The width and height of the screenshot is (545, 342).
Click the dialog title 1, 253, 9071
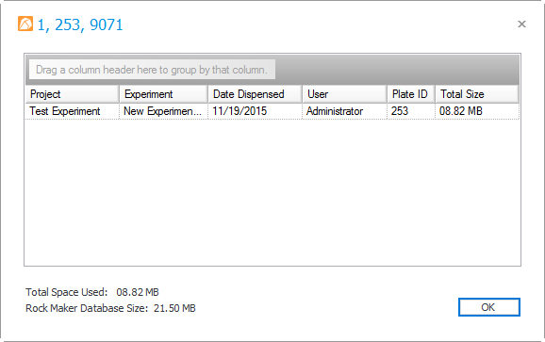pos(80,24)
